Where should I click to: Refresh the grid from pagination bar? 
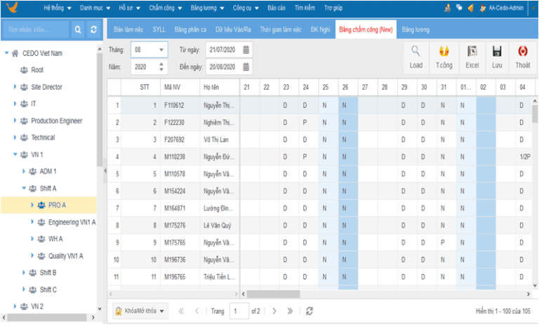[309, 310]
